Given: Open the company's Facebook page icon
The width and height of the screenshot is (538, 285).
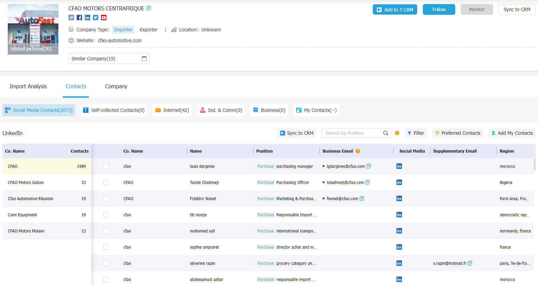Looking at the screenshot, I should click(x=79, y=18).
